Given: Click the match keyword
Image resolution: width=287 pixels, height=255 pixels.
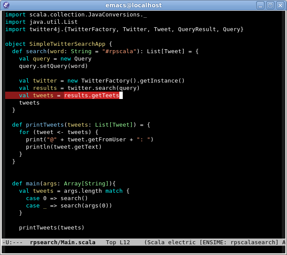Looking at the screenshot, I should coord(114,191).
